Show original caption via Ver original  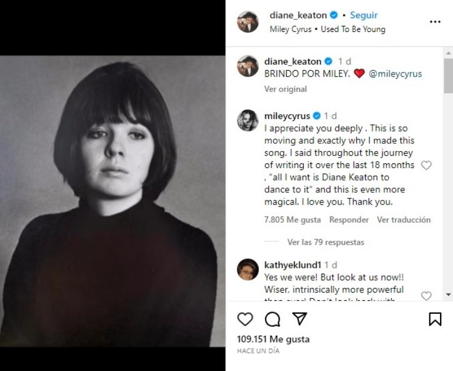[x=285, y=89]
